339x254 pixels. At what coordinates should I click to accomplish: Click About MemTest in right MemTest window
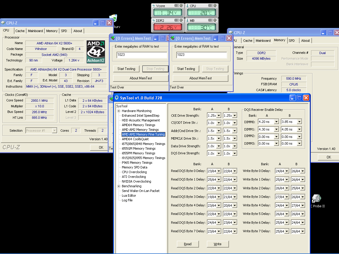200,78
